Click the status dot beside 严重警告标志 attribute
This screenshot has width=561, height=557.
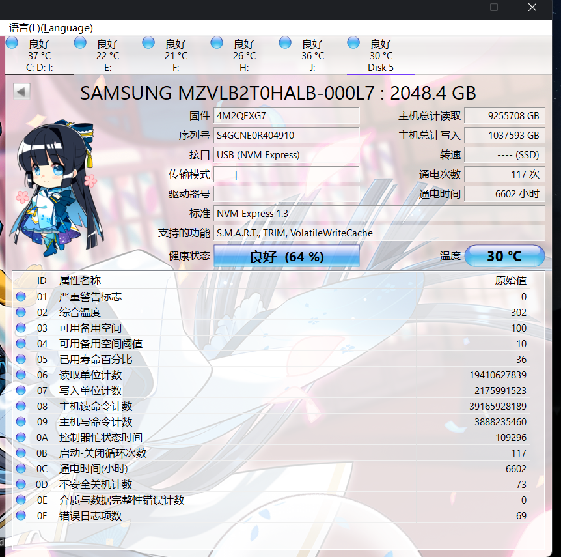(x=20, y=296)
